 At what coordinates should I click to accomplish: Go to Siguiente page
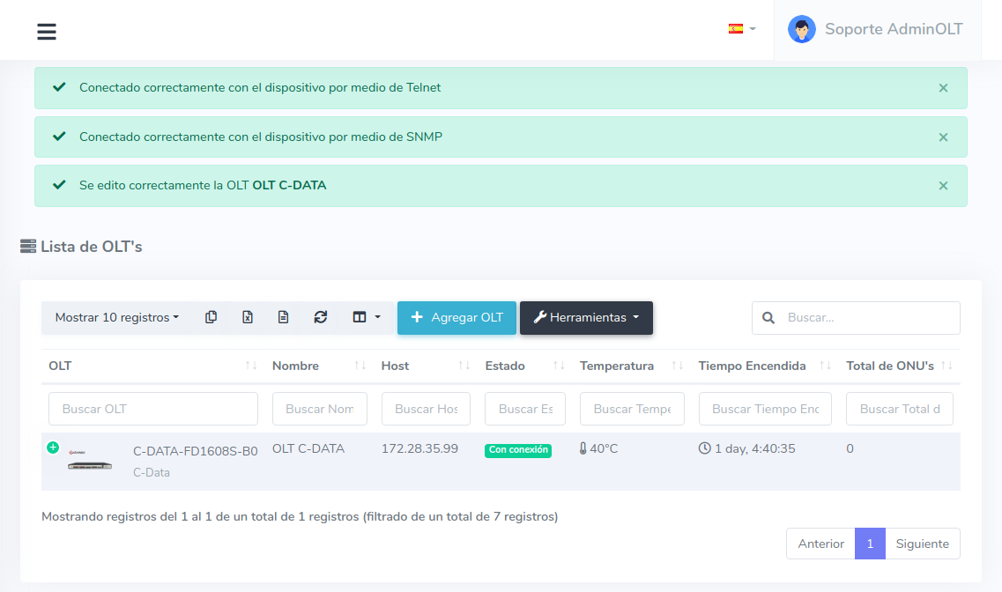[922, 544]
